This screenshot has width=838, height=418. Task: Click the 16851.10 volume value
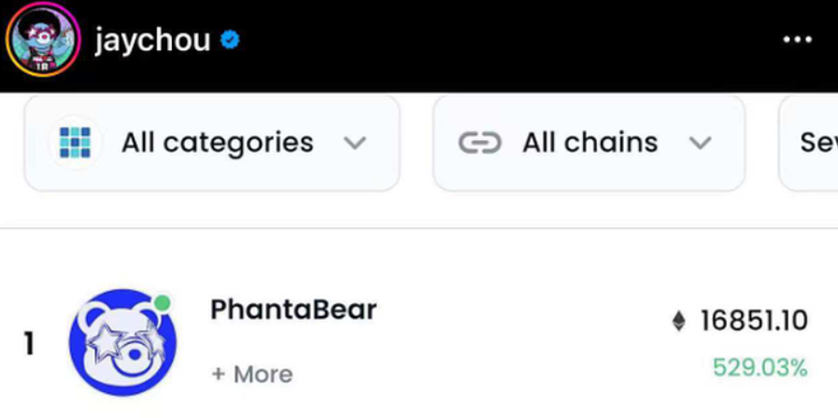pos(754,322)
